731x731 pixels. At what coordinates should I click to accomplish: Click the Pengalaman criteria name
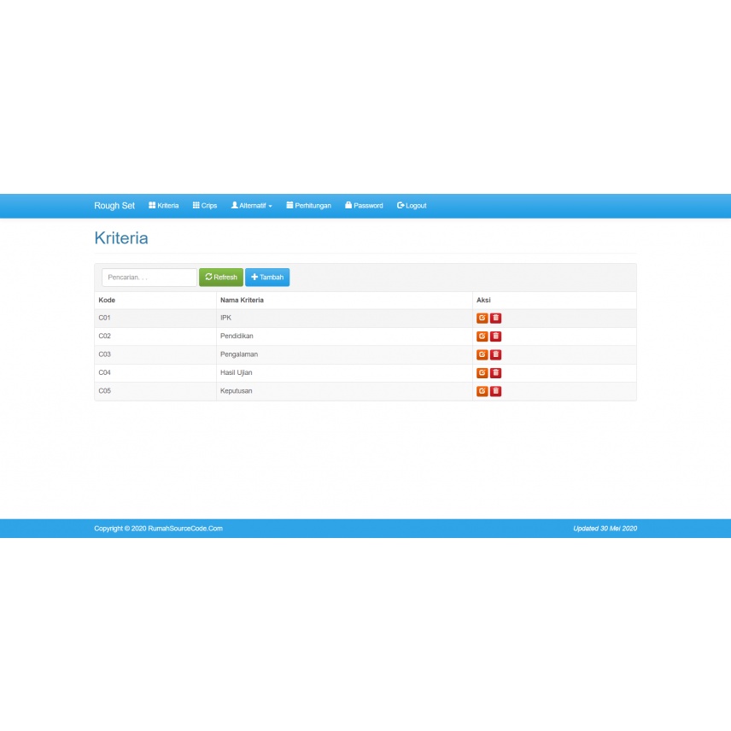(239, 354)
